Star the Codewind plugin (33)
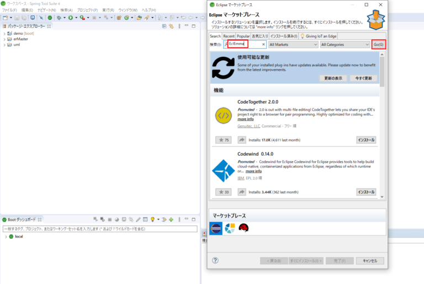Screen dimensions: 424x284 coord(224,192)
